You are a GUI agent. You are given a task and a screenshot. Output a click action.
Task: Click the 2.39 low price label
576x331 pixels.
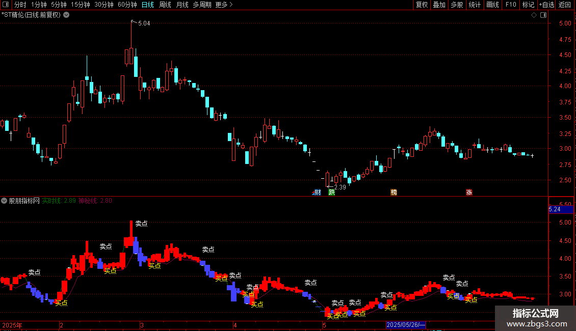coord(340,187)
